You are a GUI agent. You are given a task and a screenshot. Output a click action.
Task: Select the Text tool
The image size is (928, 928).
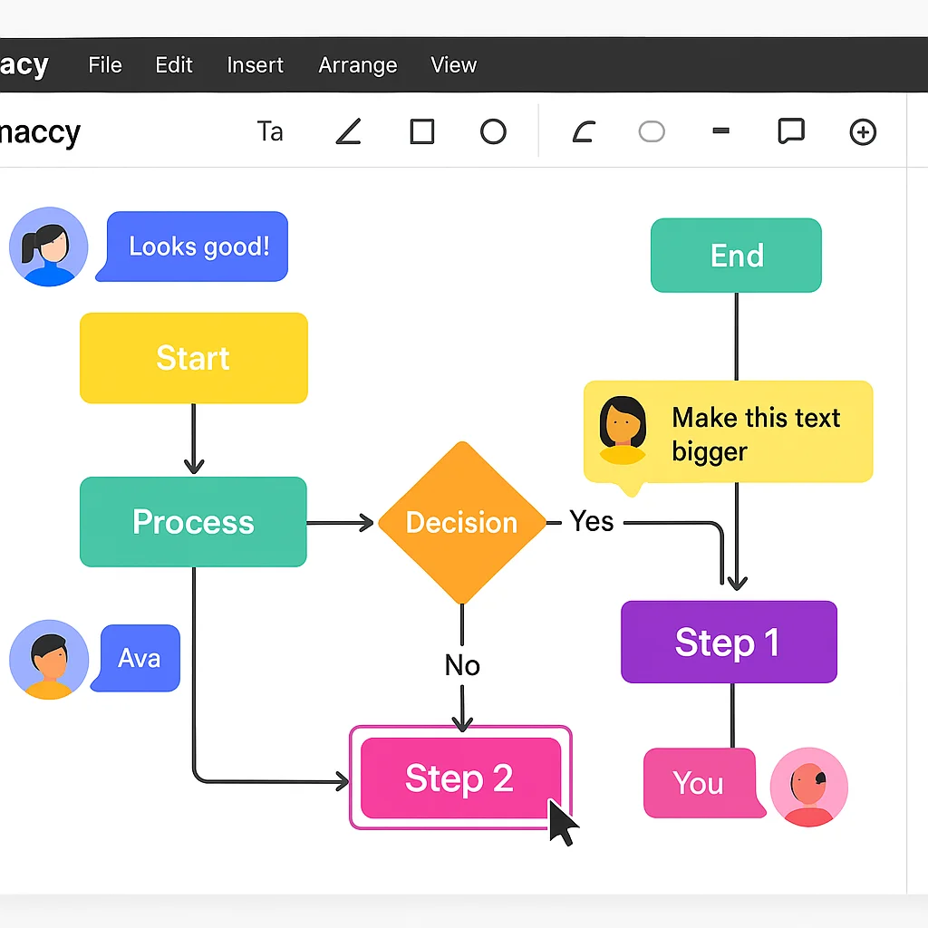pos(269,131)
